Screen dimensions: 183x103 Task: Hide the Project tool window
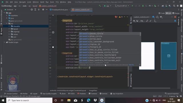click(x=47, y=9)
